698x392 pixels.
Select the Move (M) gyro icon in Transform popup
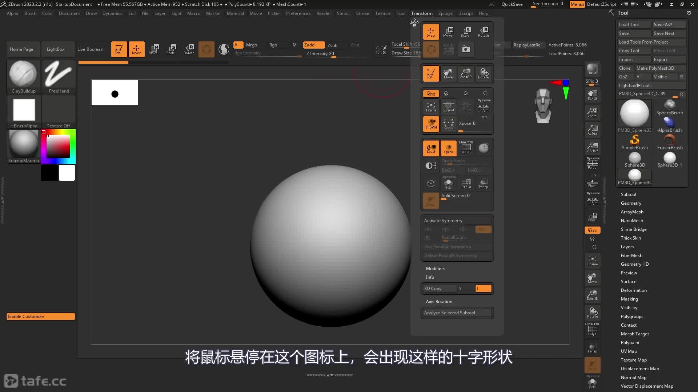click(x=449, y=32)
